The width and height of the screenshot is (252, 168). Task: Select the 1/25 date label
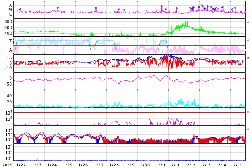(68, 165)
